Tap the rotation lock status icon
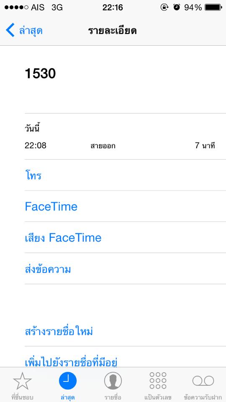This screenshot has width=226, height=402. [x=164, y=8]
